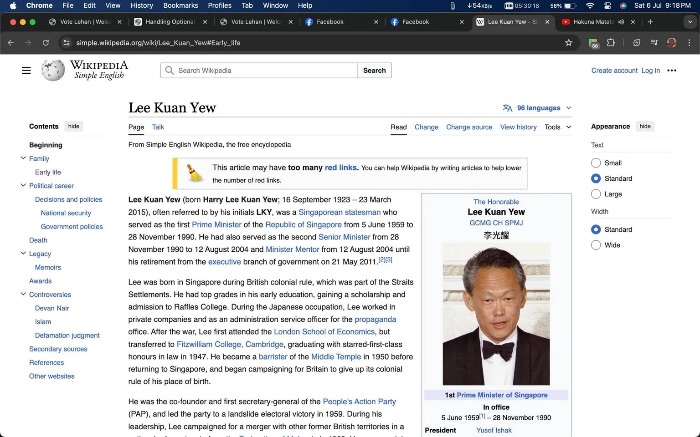Select Small text size
Screen dimensions: 700x437
coord(596,163)
